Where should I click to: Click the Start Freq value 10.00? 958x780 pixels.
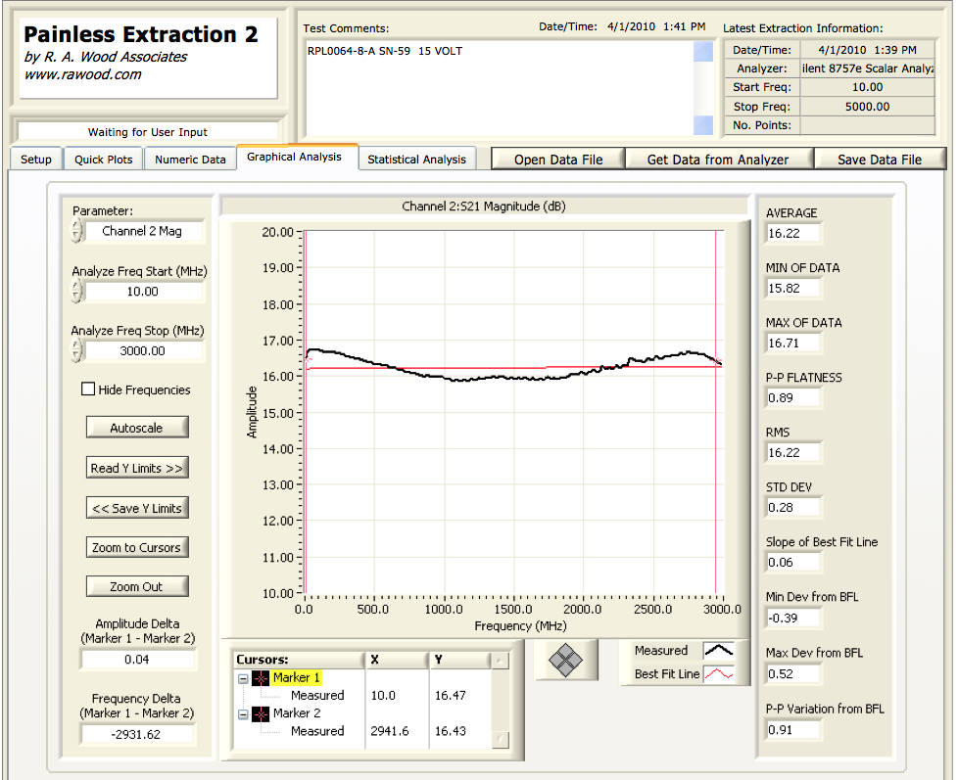pyautogui.click(x=868, y=87)
